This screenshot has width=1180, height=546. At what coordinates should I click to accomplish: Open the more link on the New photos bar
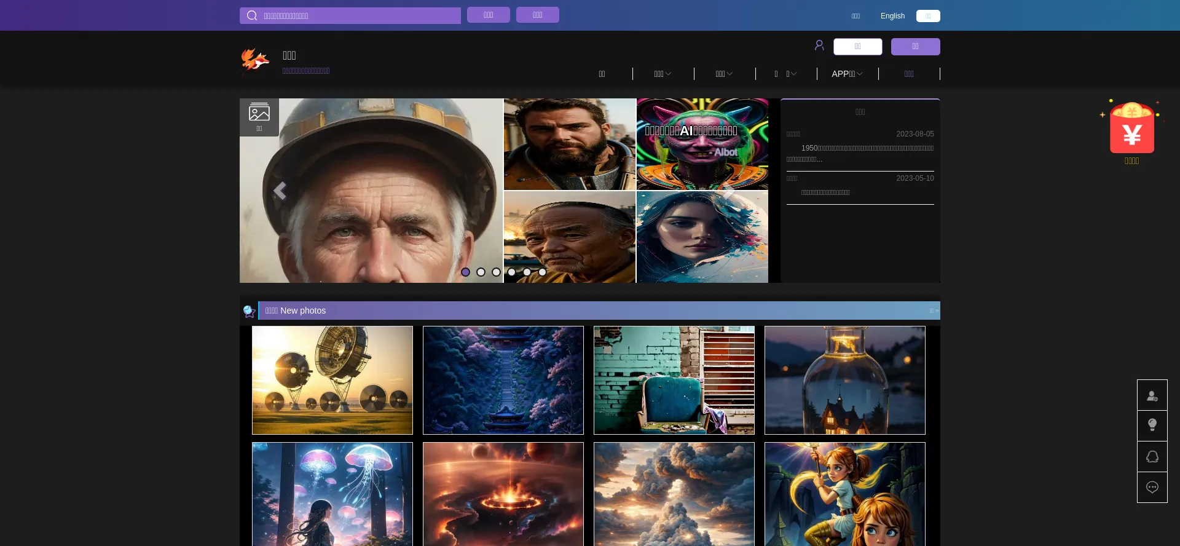pyautogui.click(x=934, y=311)
